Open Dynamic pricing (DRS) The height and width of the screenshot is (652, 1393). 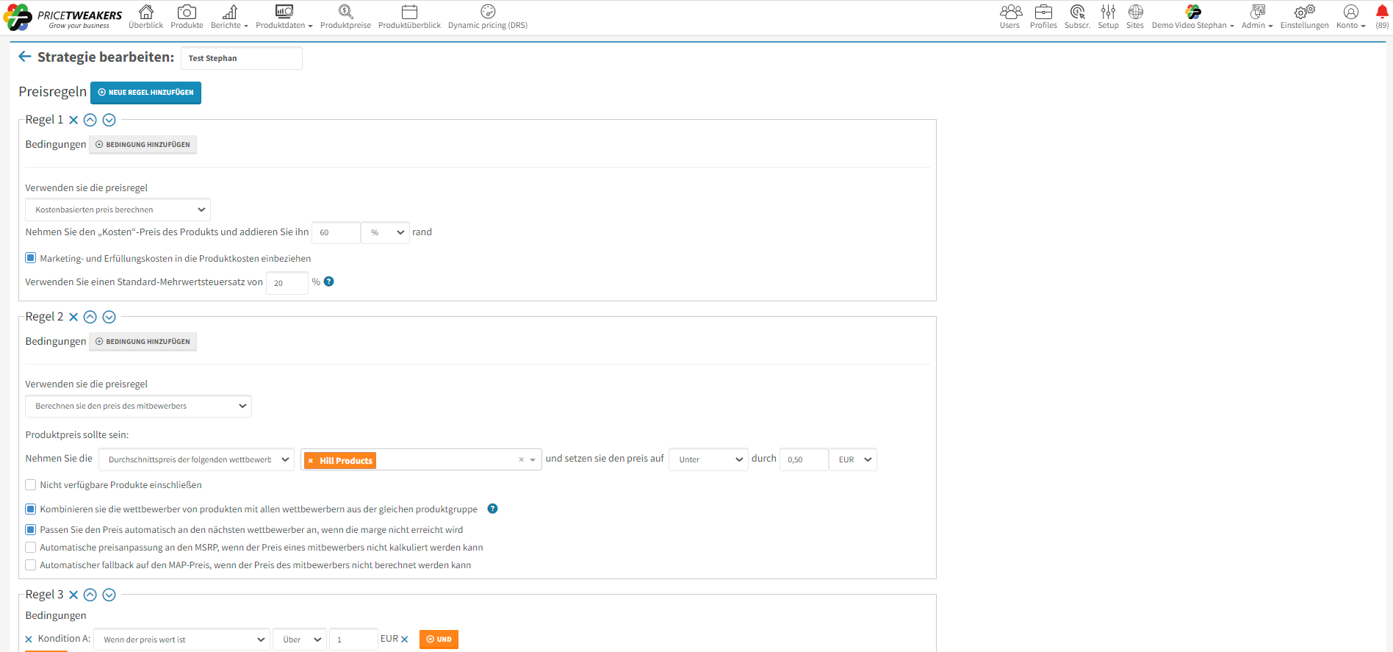point(488,17)
